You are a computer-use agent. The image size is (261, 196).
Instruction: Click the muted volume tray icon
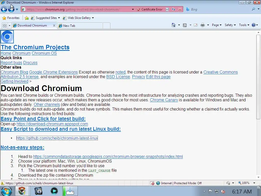tap(223, 191)
